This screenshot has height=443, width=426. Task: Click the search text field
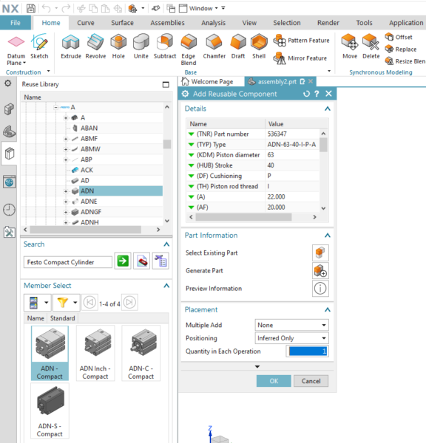pyautogui.click(x=67, y=262)
